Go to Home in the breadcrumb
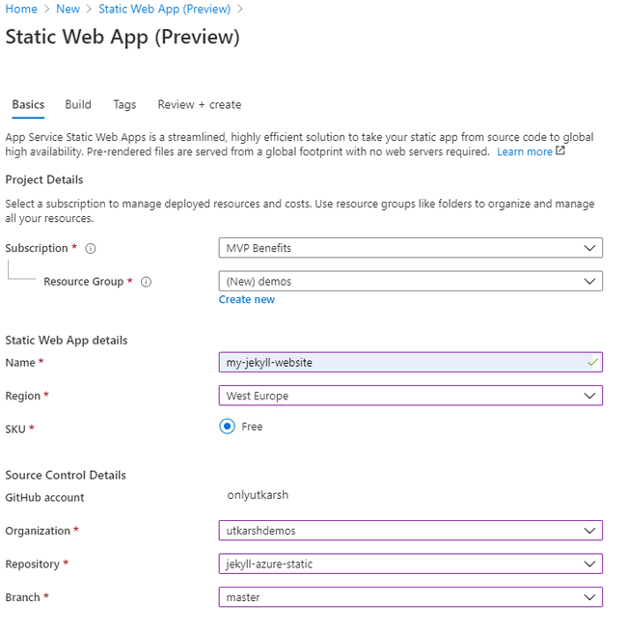 click(21, 9)
